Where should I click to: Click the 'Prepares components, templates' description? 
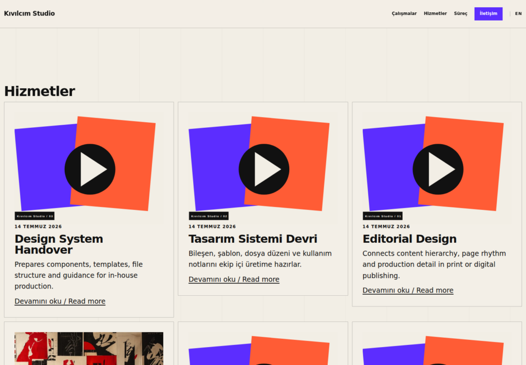[x=79, y=275]
